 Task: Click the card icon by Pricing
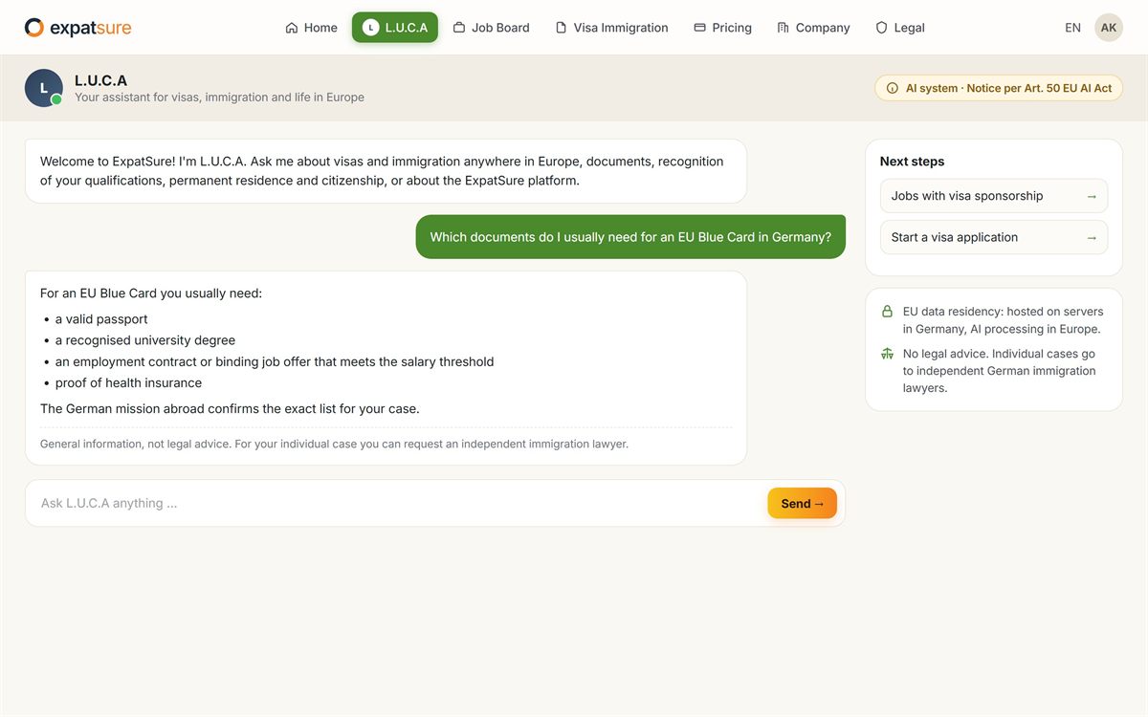point(700,28)
